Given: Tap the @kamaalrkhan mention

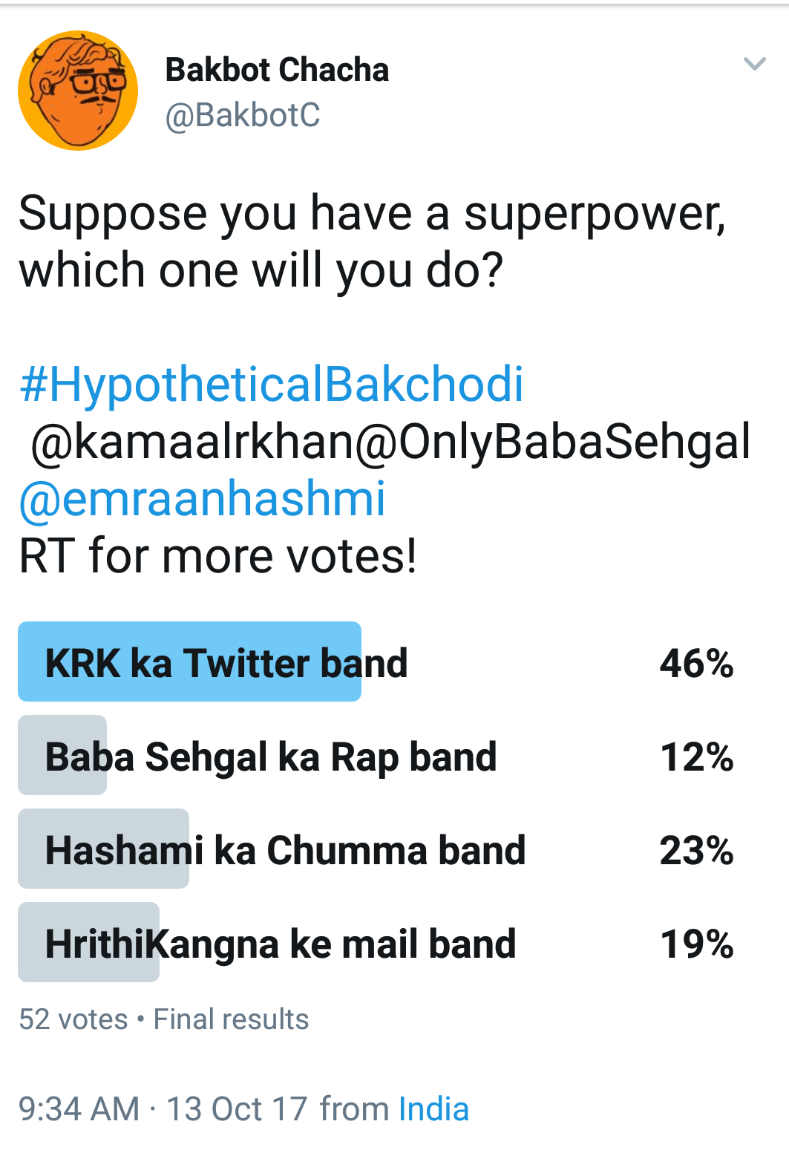Looking at the screenshot, I should (192, 441).
